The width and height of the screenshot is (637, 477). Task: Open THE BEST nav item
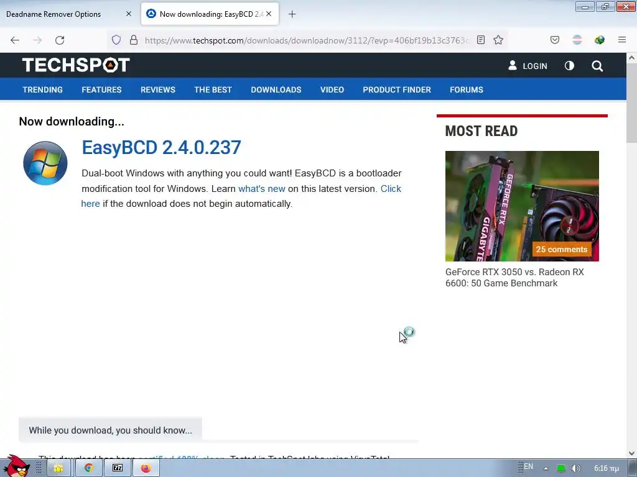pyautogui.click(x=213, y=89)
